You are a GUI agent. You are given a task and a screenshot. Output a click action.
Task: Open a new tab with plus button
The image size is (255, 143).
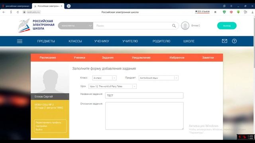(x=69, y=6)
